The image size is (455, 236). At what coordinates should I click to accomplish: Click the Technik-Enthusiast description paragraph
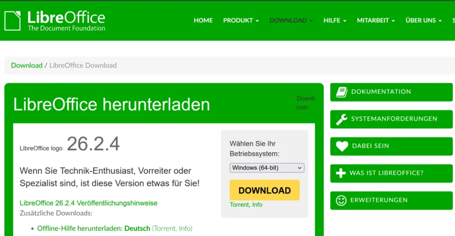click(110, 177)
